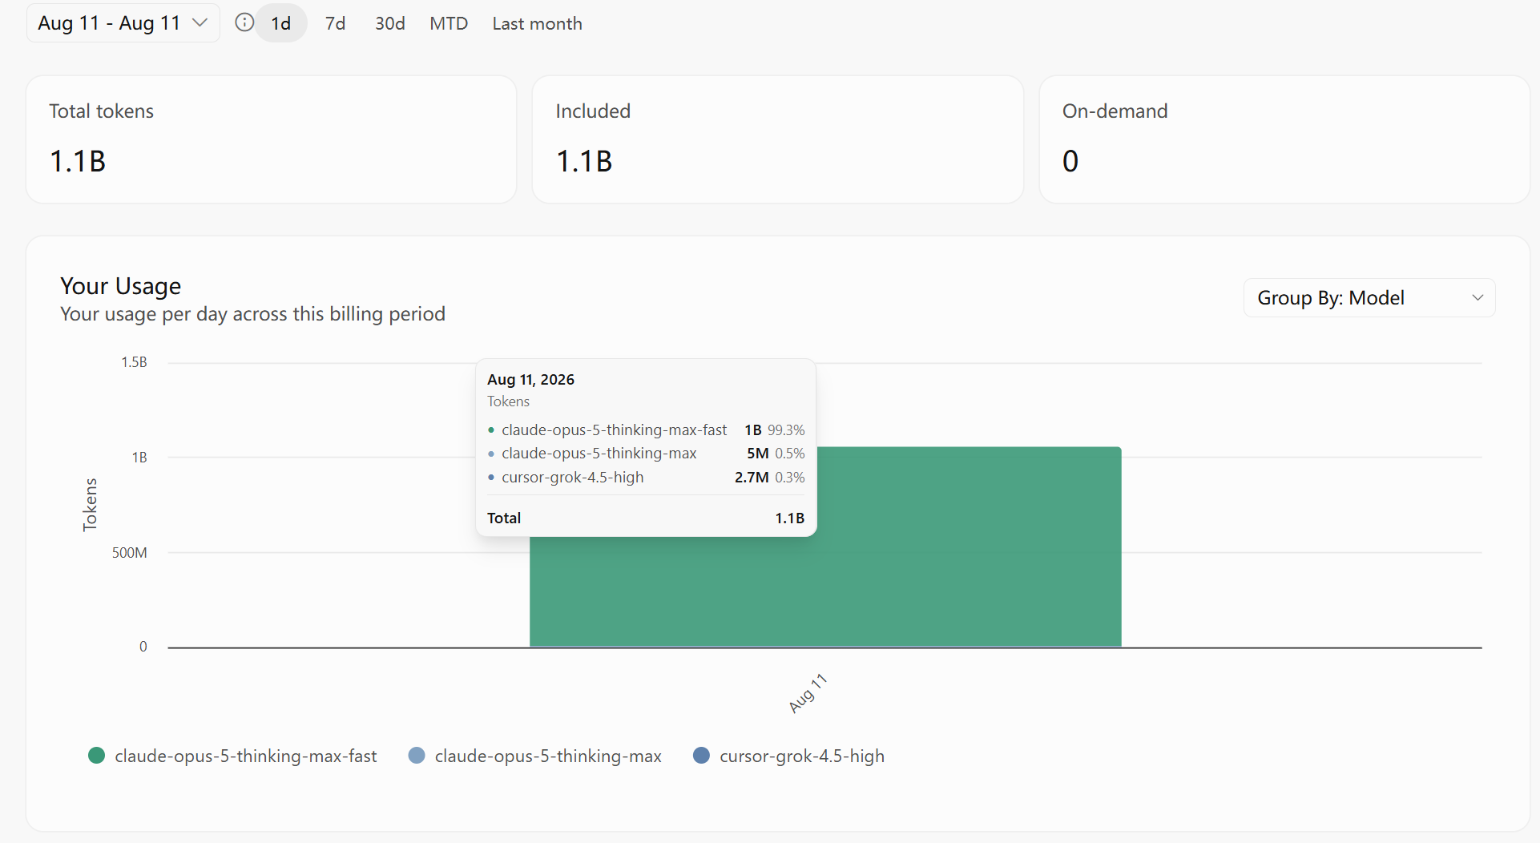This screenshot has height=843, width=1540.
Task: Select the MTD time range
Action: pyautogui.click(x=449, y=23)
